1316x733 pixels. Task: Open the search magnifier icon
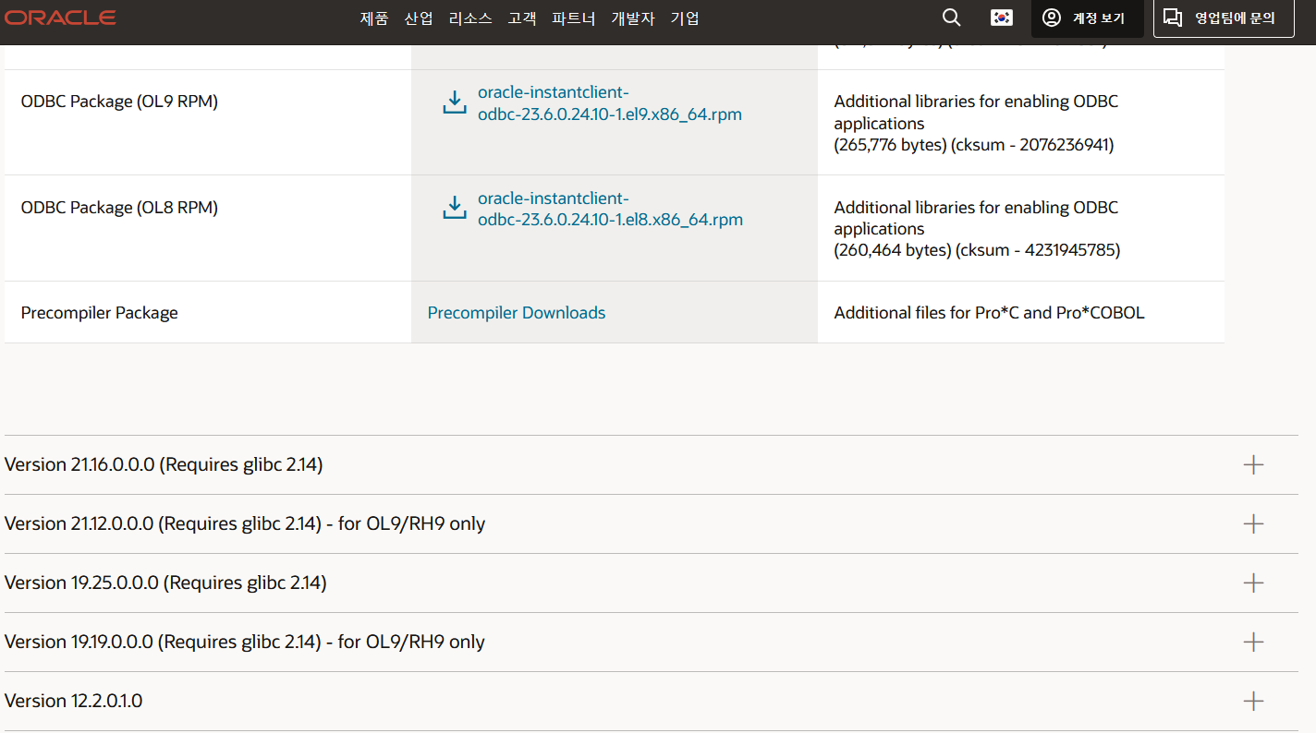click(x=951, y=18)
